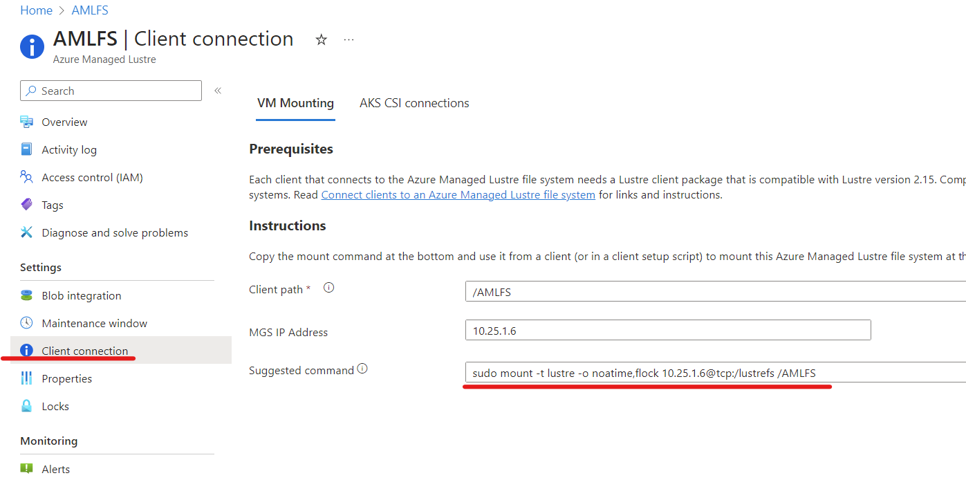Click the Blob integration icon
966x489 pixels.
(x=27, y=295)
